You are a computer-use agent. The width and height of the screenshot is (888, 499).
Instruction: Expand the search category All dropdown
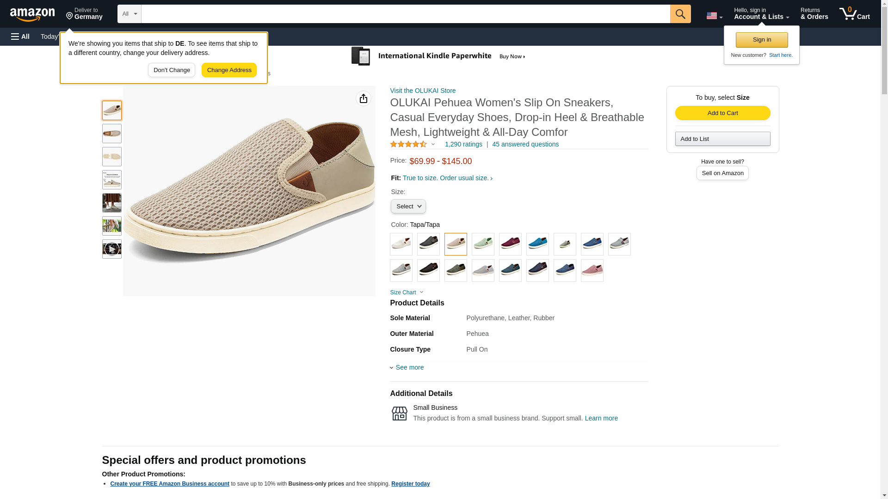click(129, 14)
